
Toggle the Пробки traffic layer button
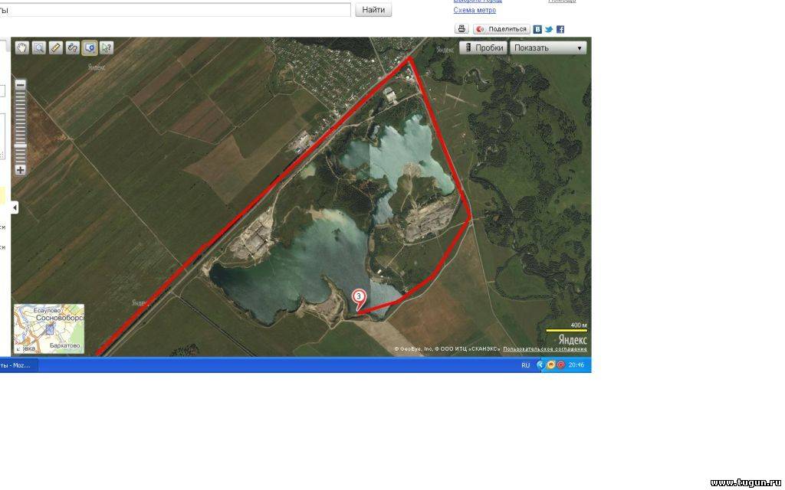click(x=483, y=48)
